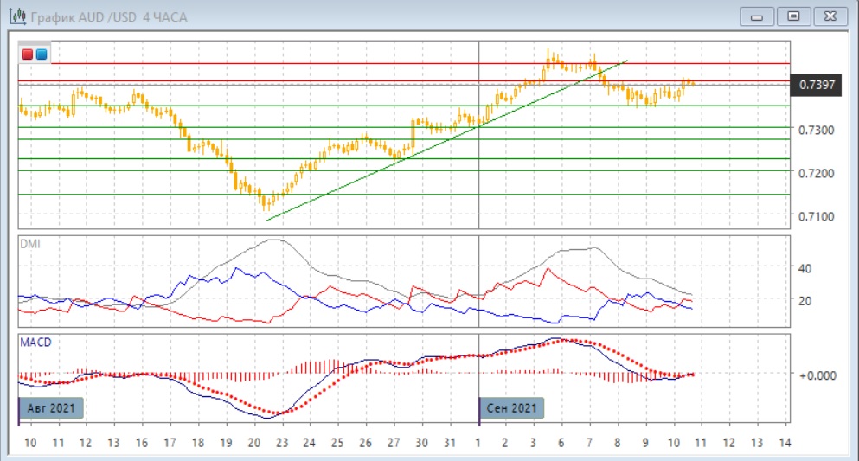Select the green ascending trendline
The height and width of the screenshot is (461, 859).
point(389,166)
